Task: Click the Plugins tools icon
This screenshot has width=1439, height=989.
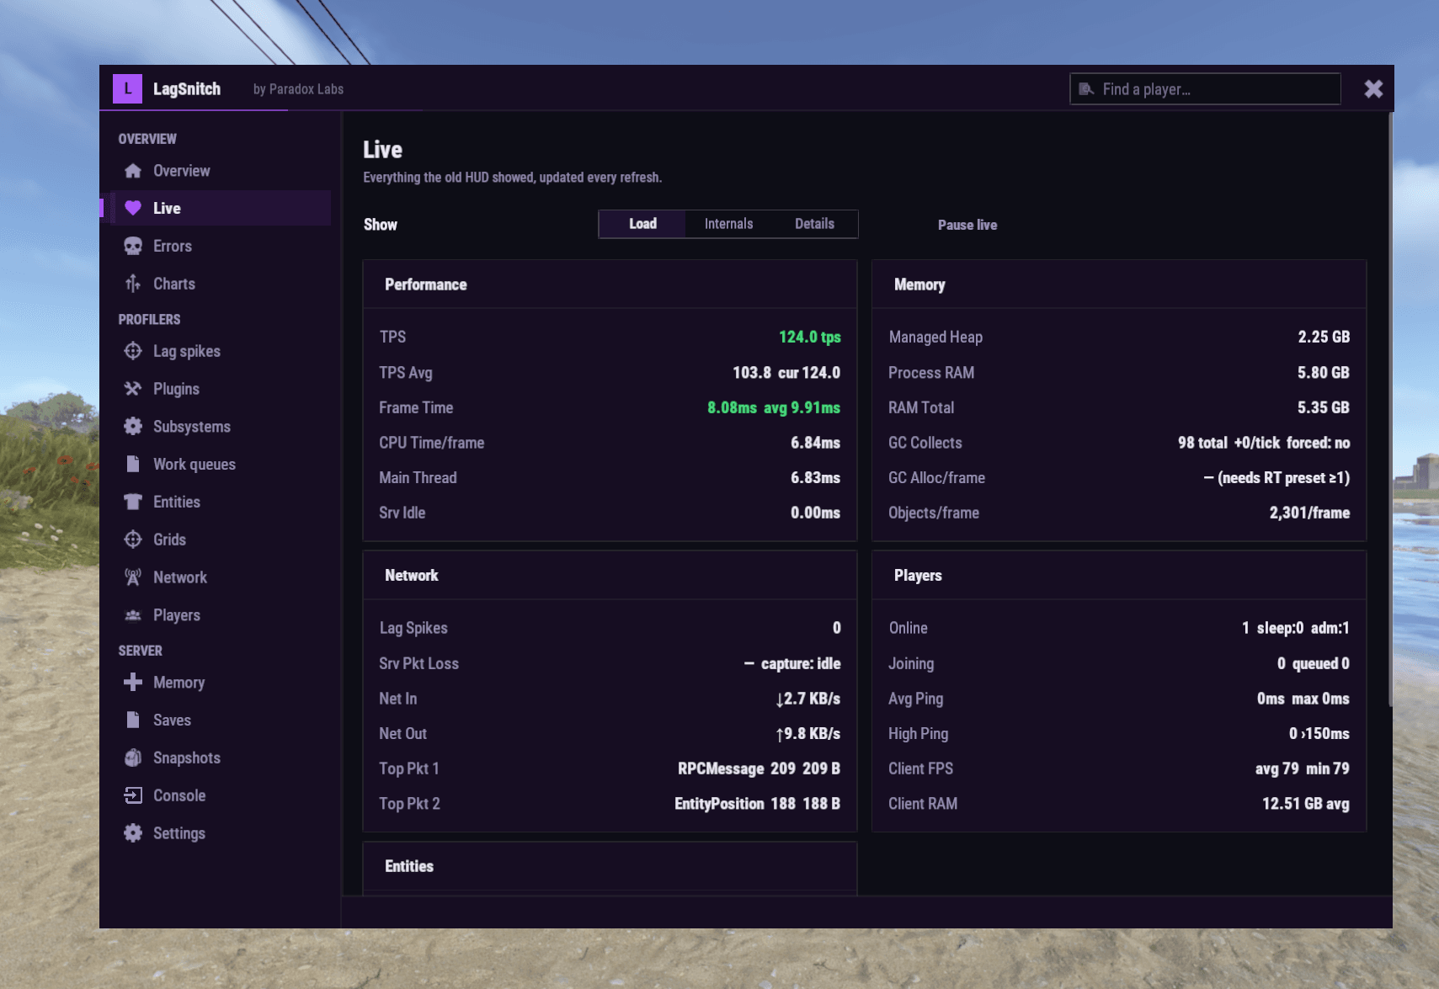Action: [x=133, y=389]
